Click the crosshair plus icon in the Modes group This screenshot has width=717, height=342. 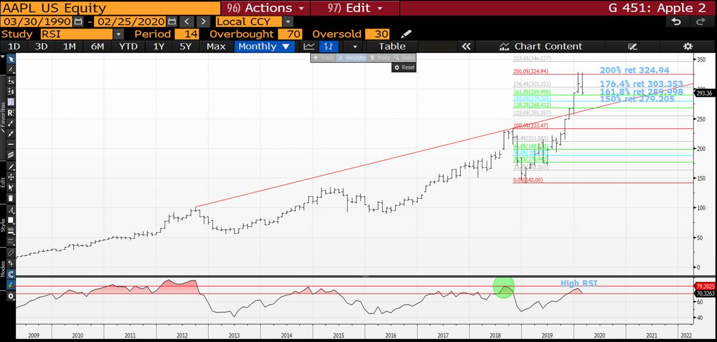point(11,263)
